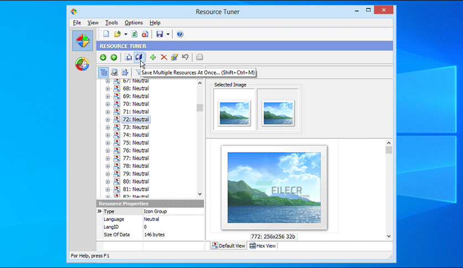
Task: Open the View menu
Action: click(x=92, y=23)
